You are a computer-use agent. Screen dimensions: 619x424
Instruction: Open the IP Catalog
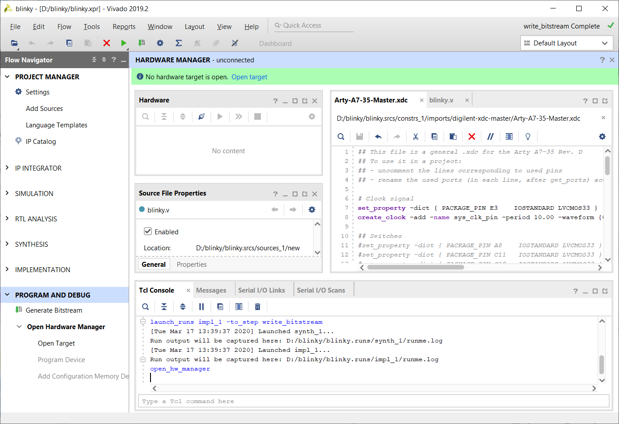pyautogui.click(x=41, y=142)
